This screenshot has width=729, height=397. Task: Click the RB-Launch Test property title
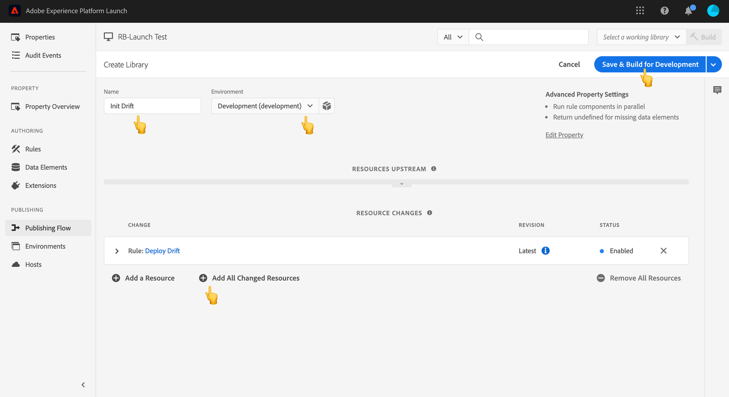coord(142,37)
